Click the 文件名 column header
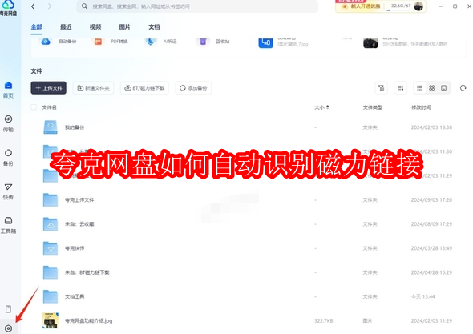This screenshot has height=334, width=473. click(49, 107)
